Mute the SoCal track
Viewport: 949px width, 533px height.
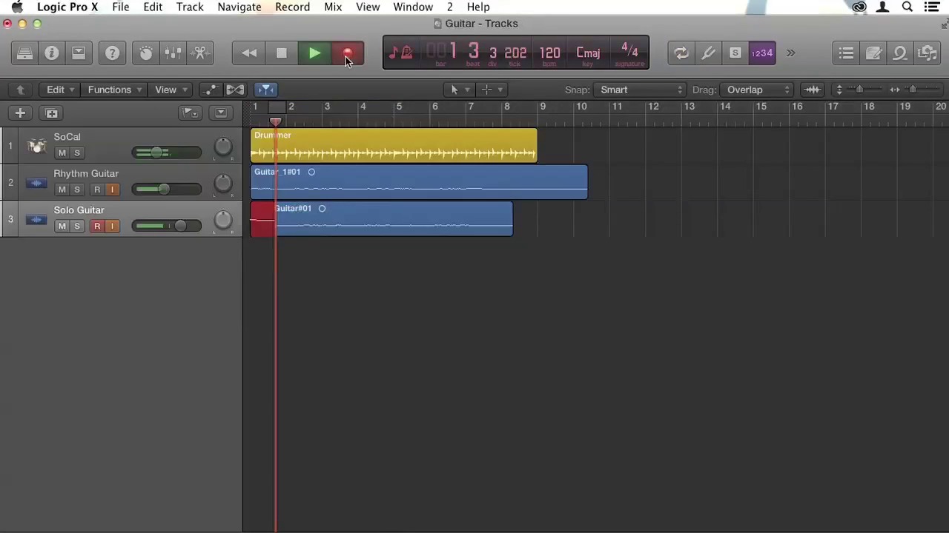tap(62, 153)
